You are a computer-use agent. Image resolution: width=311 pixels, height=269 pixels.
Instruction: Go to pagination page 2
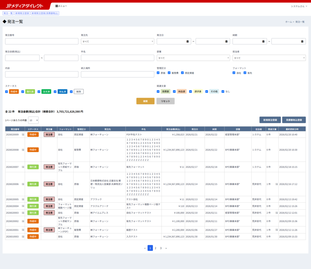155,248
